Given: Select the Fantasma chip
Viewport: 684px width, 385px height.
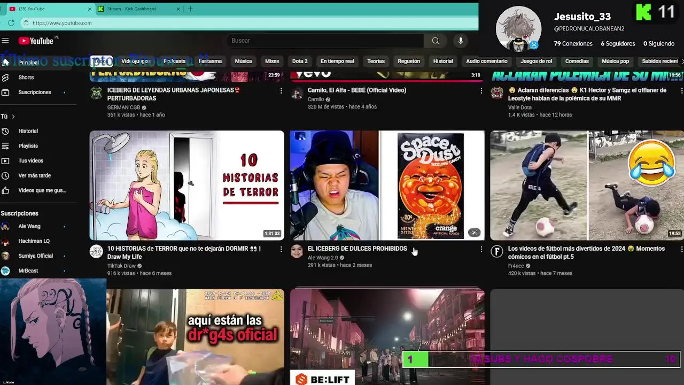Looking at the screenshot, I should tap(210, 61).
